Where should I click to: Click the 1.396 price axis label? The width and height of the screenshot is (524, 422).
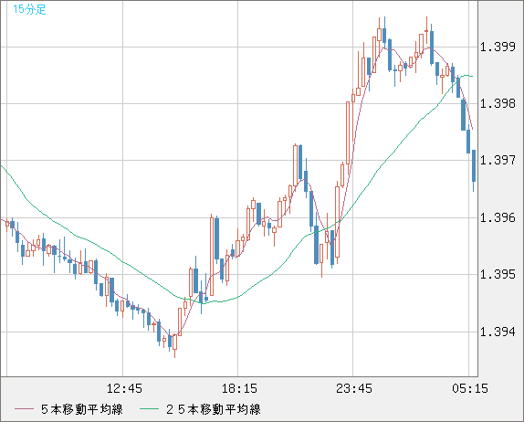498,218
